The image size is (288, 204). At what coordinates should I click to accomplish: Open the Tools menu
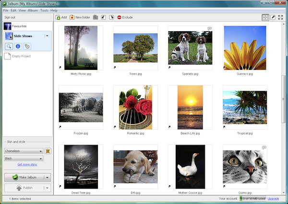pos(44,10)
